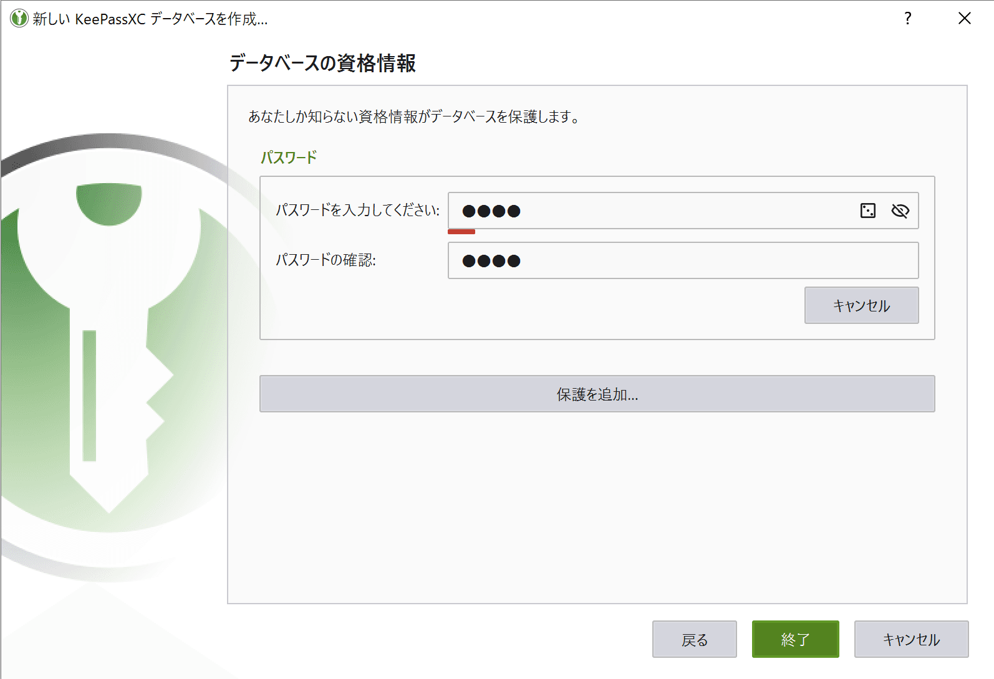Click the password entry field
994x679 pixels.
683,211
